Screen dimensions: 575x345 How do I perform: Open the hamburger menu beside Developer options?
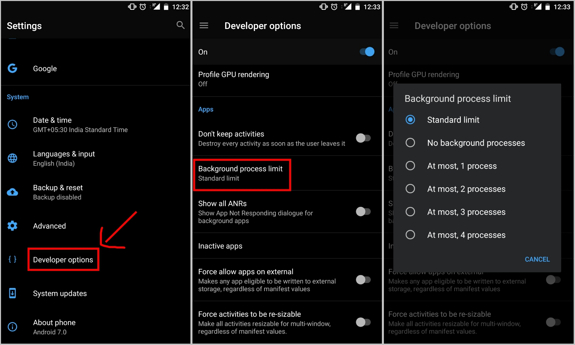pos(204,26)
